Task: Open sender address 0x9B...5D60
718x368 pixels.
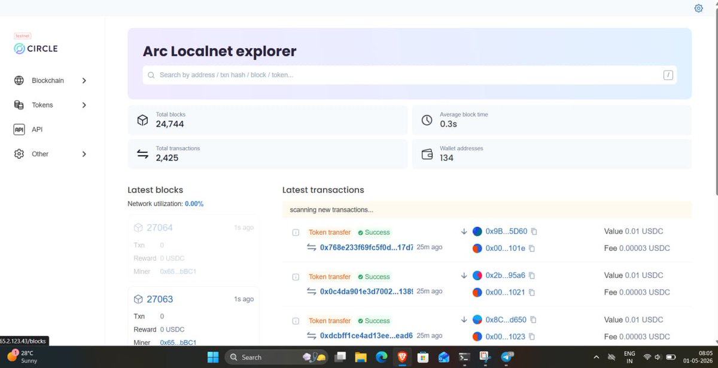Action: pyautogui.click(x=506, y=231)
